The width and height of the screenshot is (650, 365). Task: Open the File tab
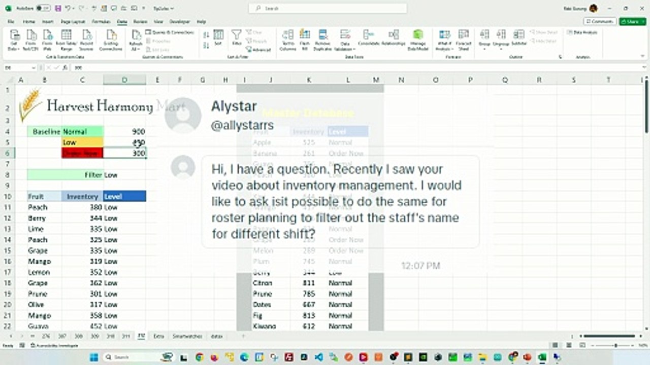(x=11, y=22)
